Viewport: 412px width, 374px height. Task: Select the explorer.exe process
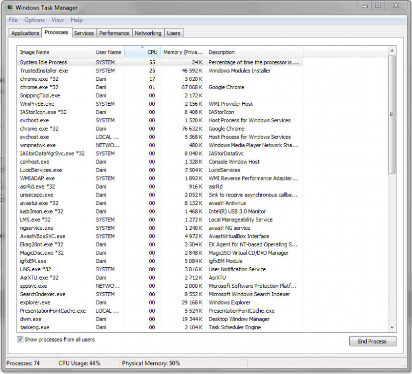tap(160, 303)
